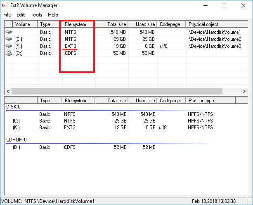Click \Device\HarddiskVolume2 entry
The width and height of the screenshot is (253, 205).
click(215, 39)
